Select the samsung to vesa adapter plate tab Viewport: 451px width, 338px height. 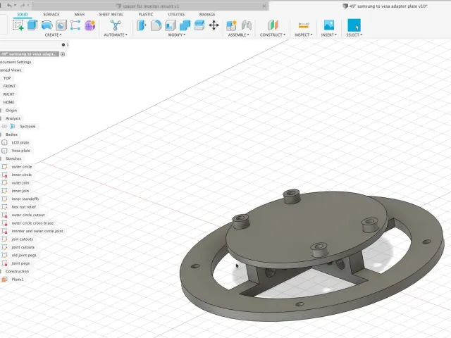click(x=385, y=6)
